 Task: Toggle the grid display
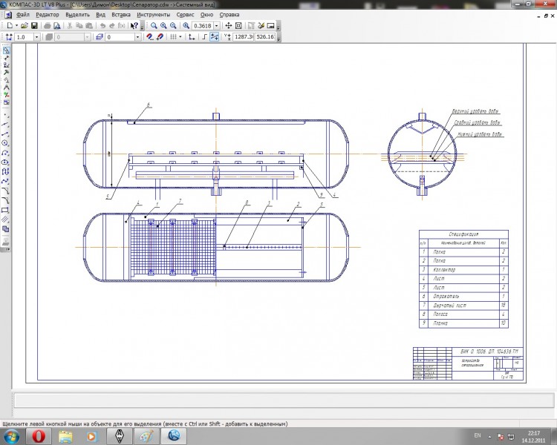pos(173,37)
